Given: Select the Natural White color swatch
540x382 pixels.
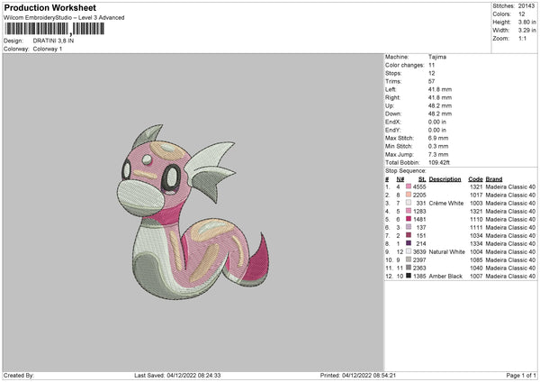Looking at the screenshot, I should pyautogui.click(x=409, y=251).
